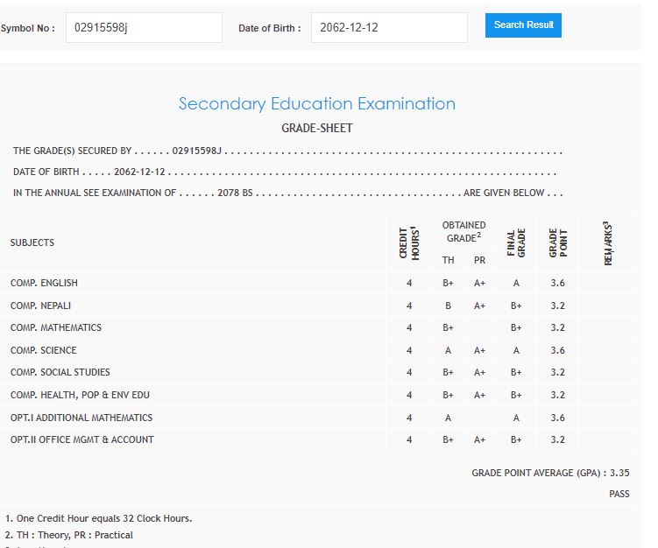Click COMP. HEALTH, POP & ENV EDU subject
Screen dimensions: 658x548
click(x=80, y=395)
